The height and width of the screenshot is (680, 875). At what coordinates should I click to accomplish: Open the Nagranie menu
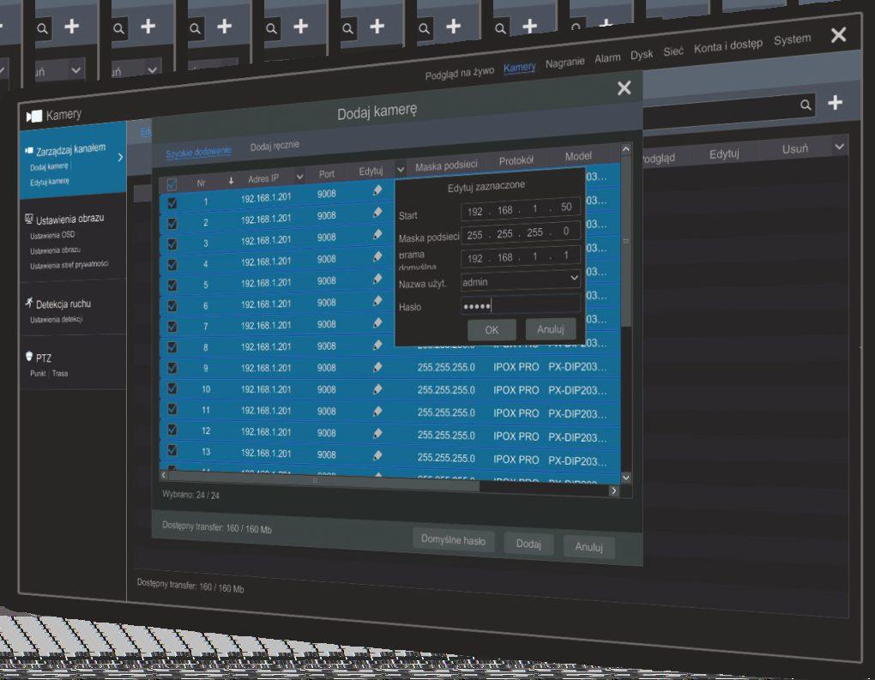[564, 63]
